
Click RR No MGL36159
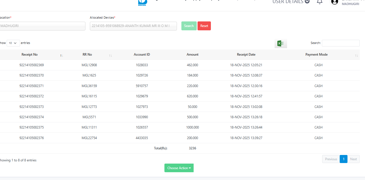pyautogui.click(x=89, y=86)
